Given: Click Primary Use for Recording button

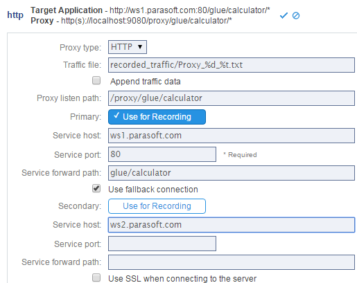Looking at the screenshot, I should pyautogui.click(x=157, y=117).
